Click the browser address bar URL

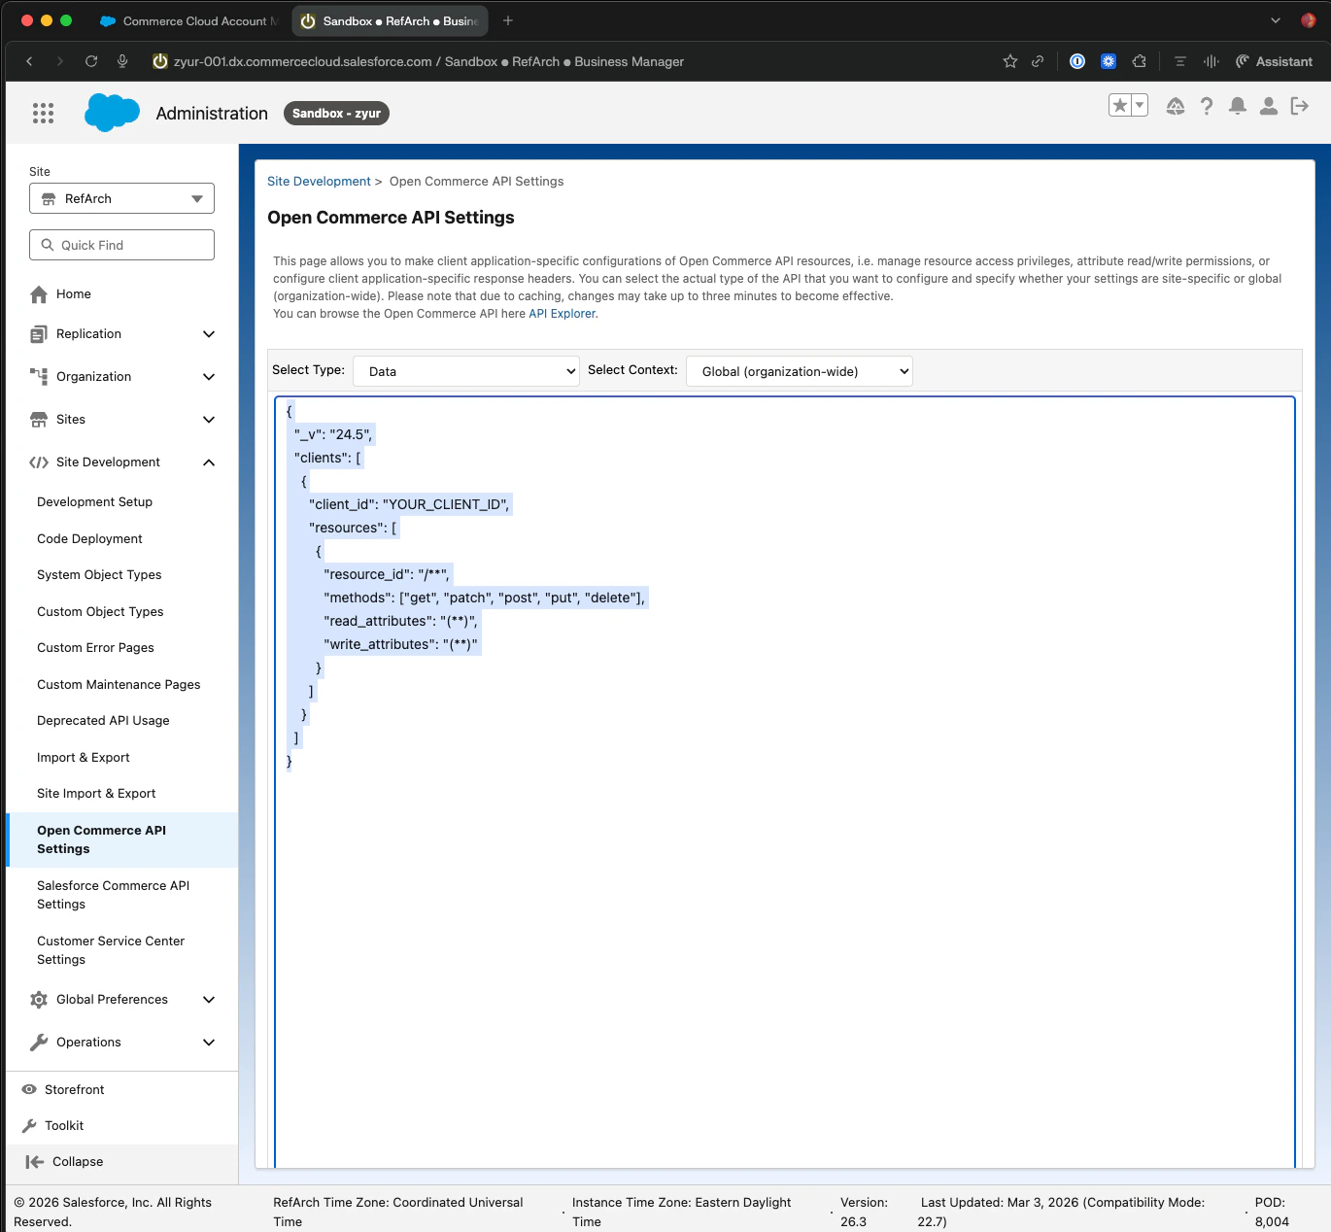point(428,61)
